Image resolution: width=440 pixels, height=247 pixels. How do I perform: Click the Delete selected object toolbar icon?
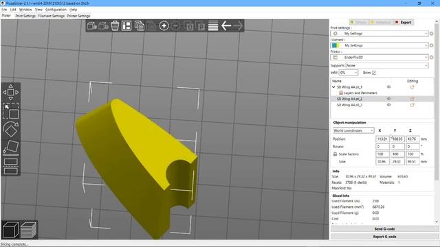(x=103, y=26)
